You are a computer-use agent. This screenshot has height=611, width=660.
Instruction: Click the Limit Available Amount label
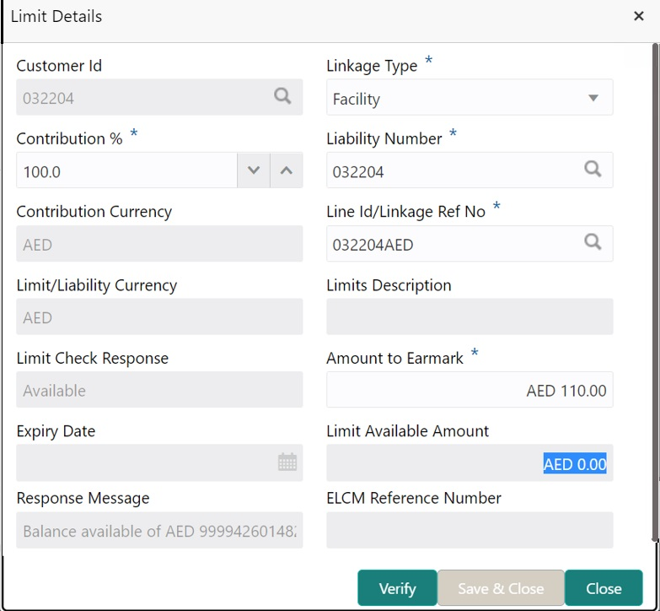coord(407,431)
